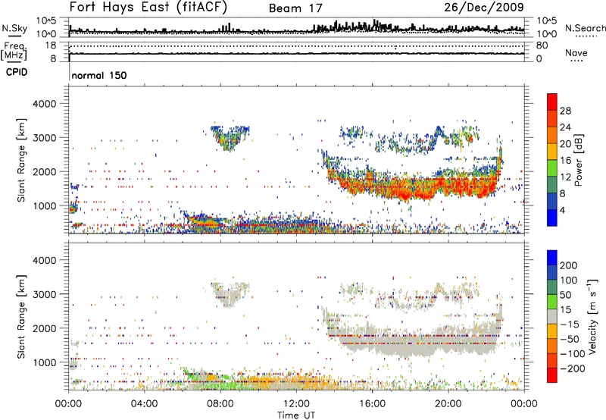Click the "4000" tick of the velocity panel
The height and width of the screenshot is (420, 606).
[x=44, y=260]
